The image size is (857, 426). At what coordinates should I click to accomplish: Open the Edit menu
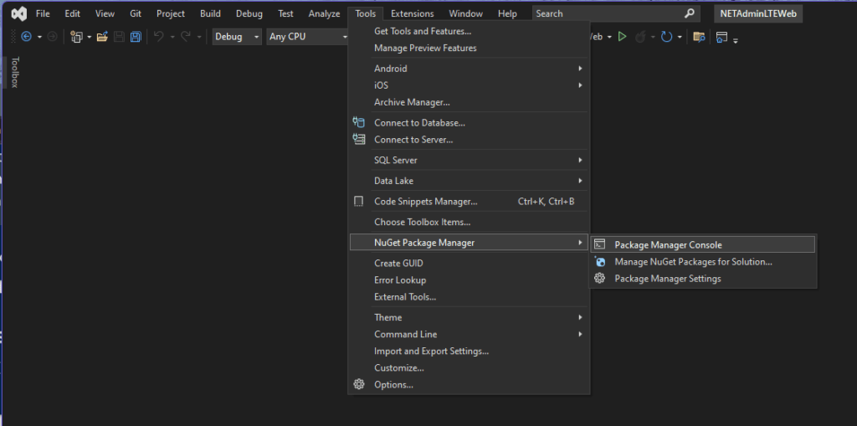[72, 13]
